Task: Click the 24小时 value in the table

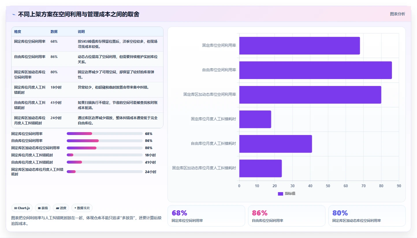Action: tap(56, 118)
